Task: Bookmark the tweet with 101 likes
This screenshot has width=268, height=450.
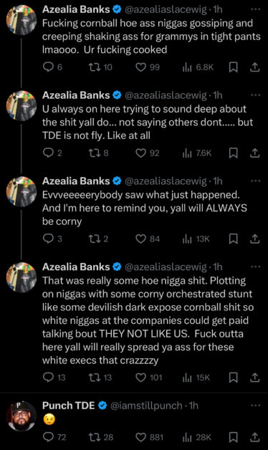Action: tap(234, 378)
